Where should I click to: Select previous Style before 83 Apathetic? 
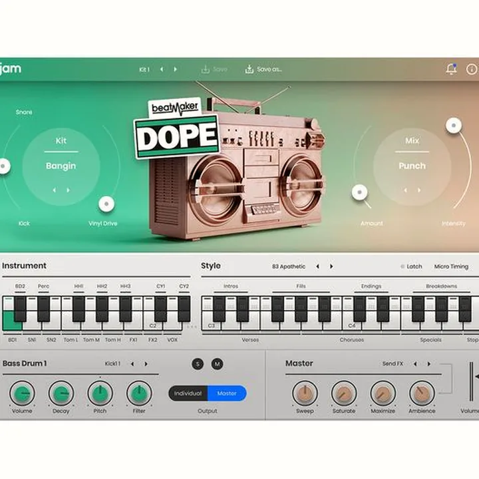tap(318, 266)
